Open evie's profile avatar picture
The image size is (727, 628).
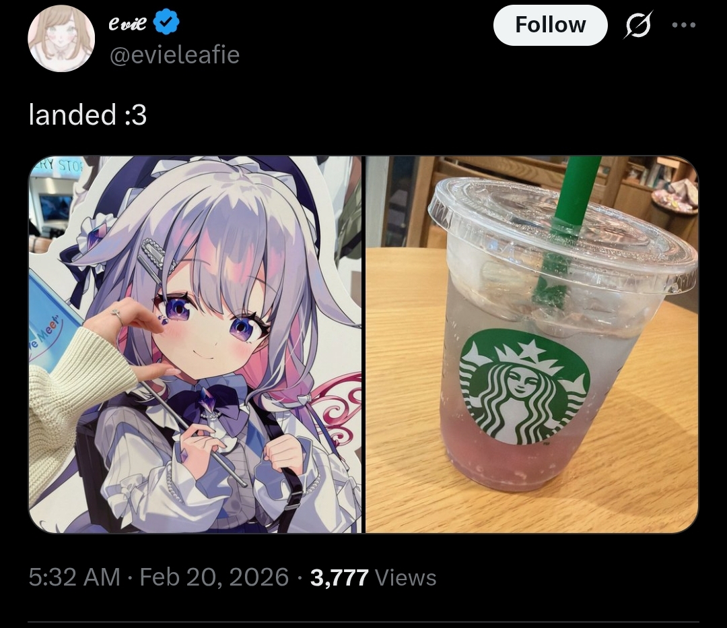[61, 38]
